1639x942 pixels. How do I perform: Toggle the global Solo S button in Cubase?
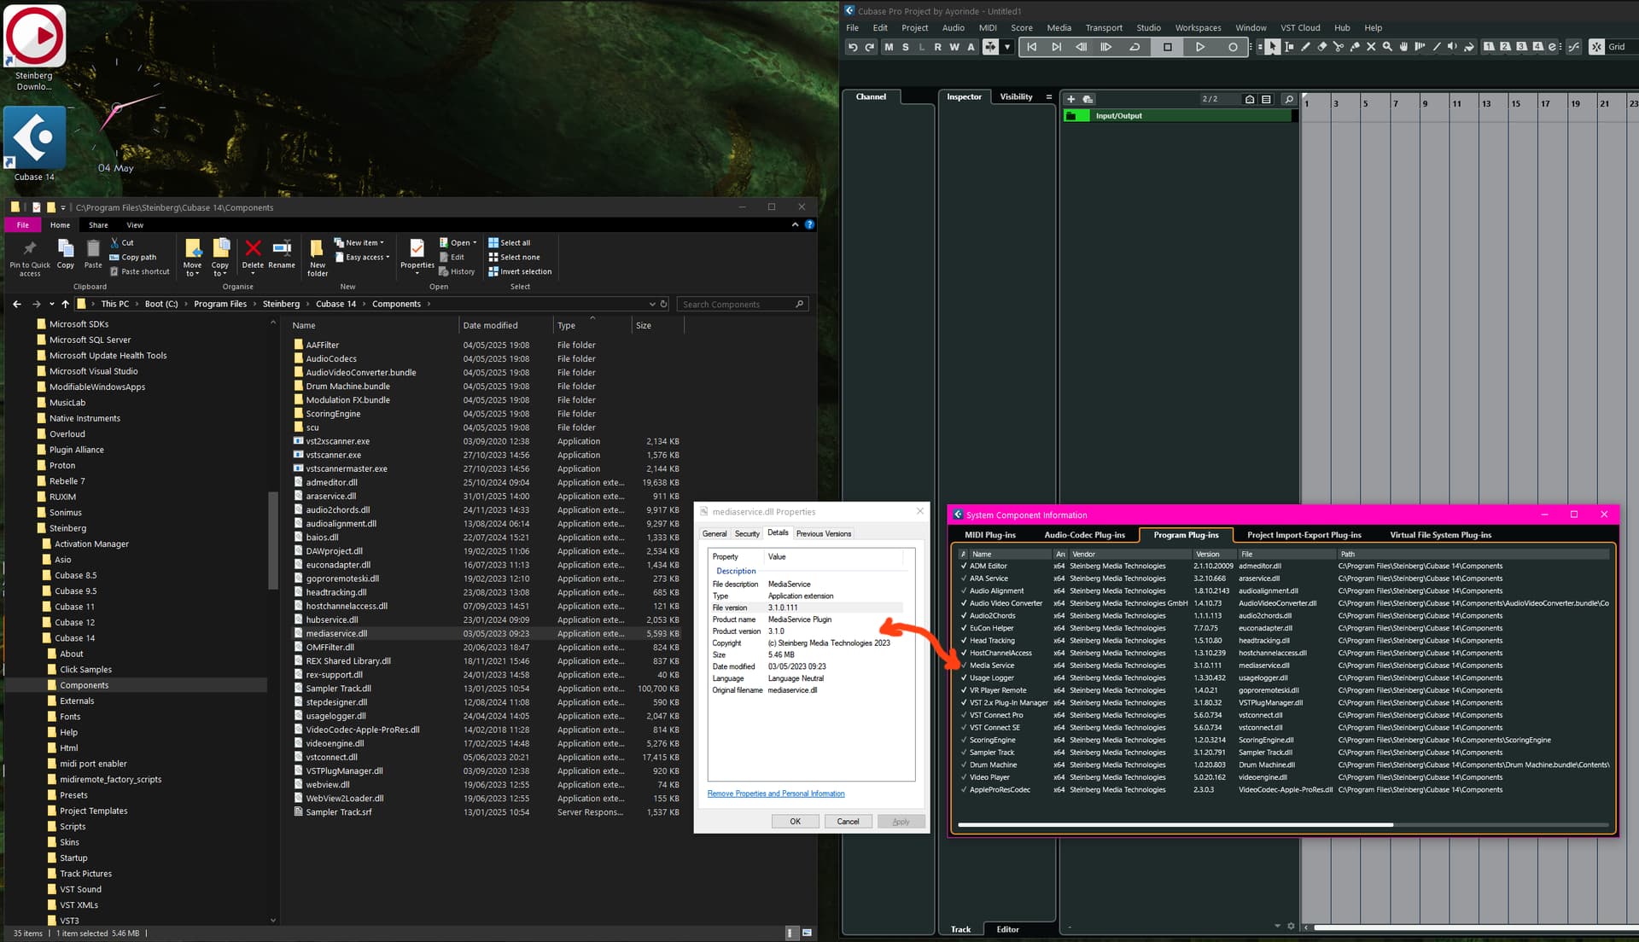[905, 47]
